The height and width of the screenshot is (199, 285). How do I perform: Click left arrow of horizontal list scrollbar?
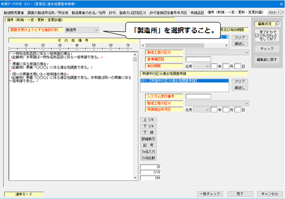coord(143,45)
